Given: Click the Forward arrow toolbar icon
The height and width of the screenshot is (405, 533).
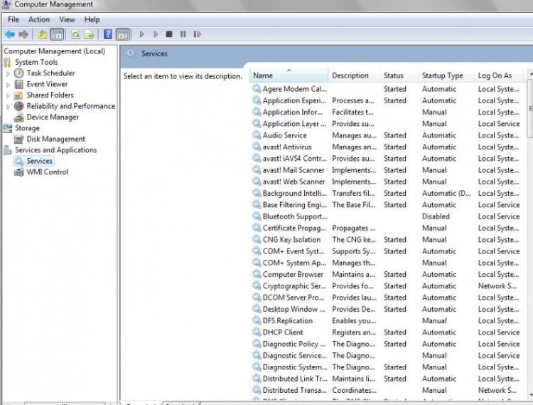Looking at the screenshot, I should coord(23,34).
